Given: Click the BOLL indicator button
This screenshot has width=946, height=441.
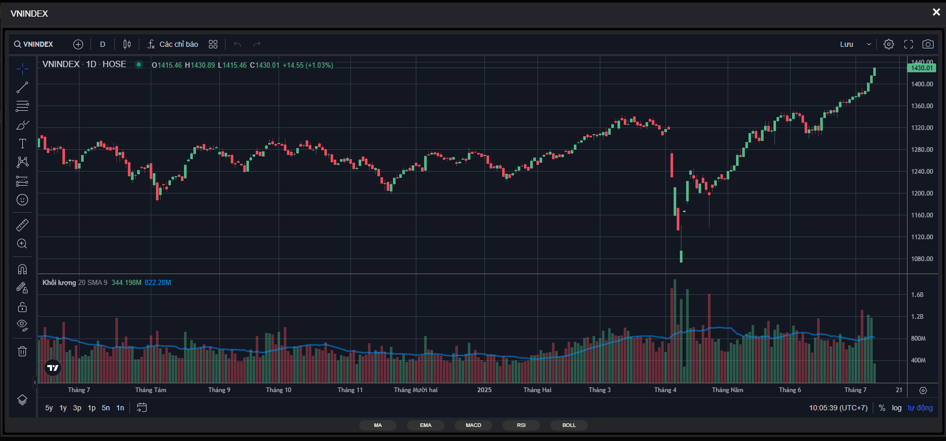Looking at the screenshot, I should tap(569, 425).
